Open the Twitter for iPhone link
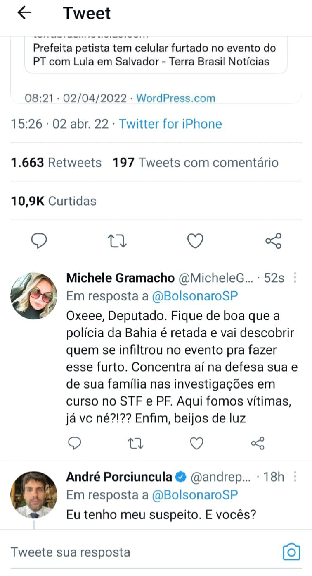This screenshot has height=576, width=312. (x=170, y=124)
